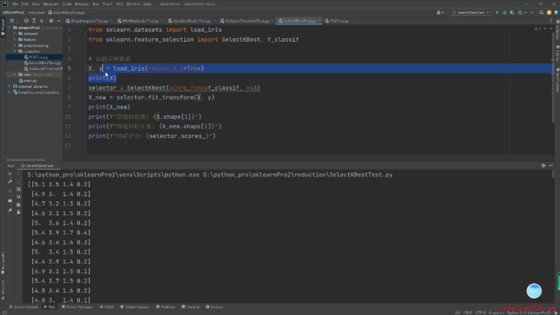Click the Run console vertical scrollbar
Screen dimensions: 560x315
click(553, 174)
